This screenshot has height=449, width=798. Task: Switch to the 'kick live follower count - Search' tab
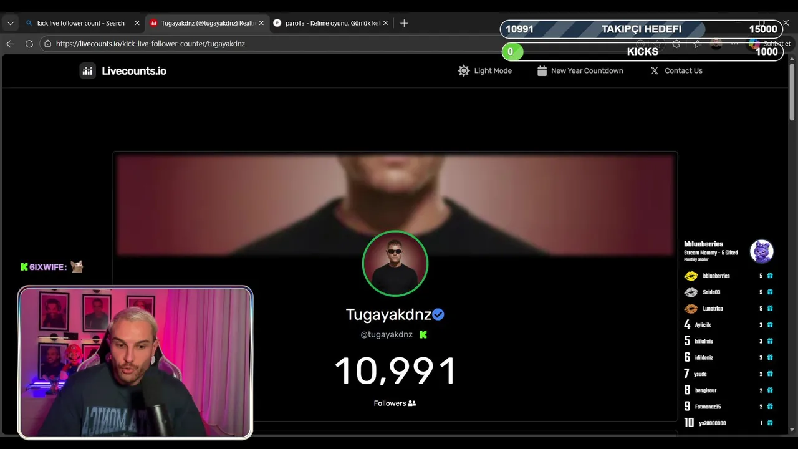pyautogui.click(x=81, y=23)
